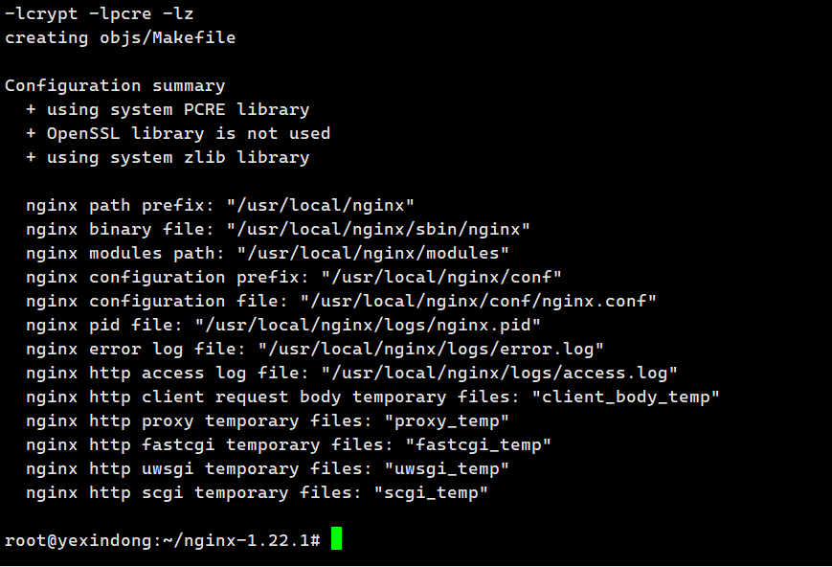This screenshot has width=832, height=567.
Task: Click the "scgi_temp" text
Action: (x=431, y=492)
